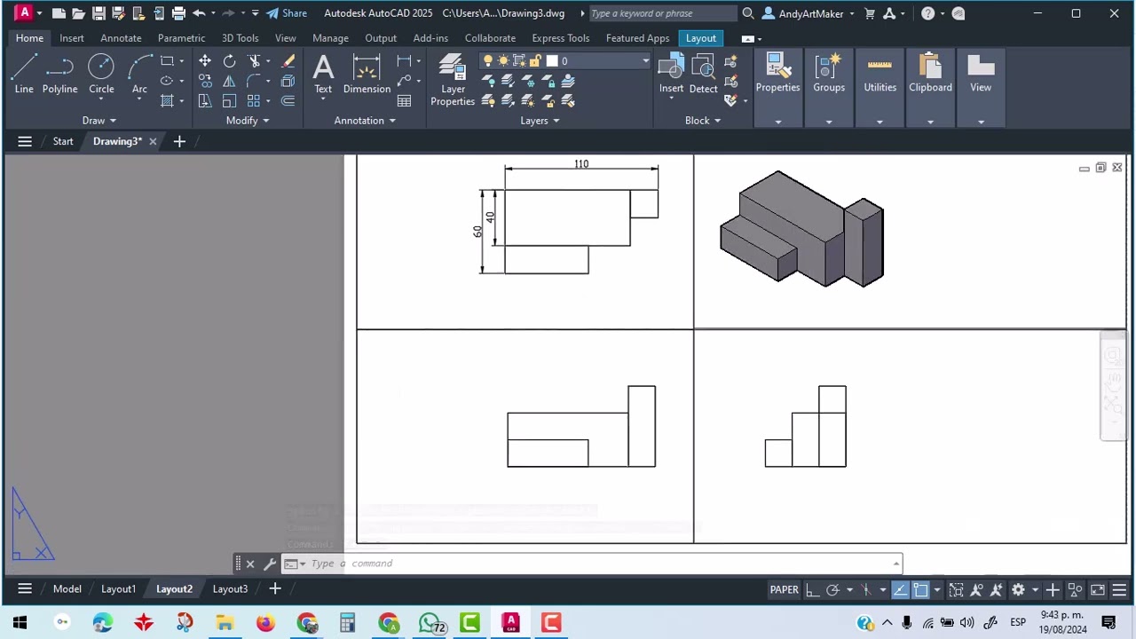Expand the Modify panel dropdown
This screenshot has width=1136, height=639.
248,121
